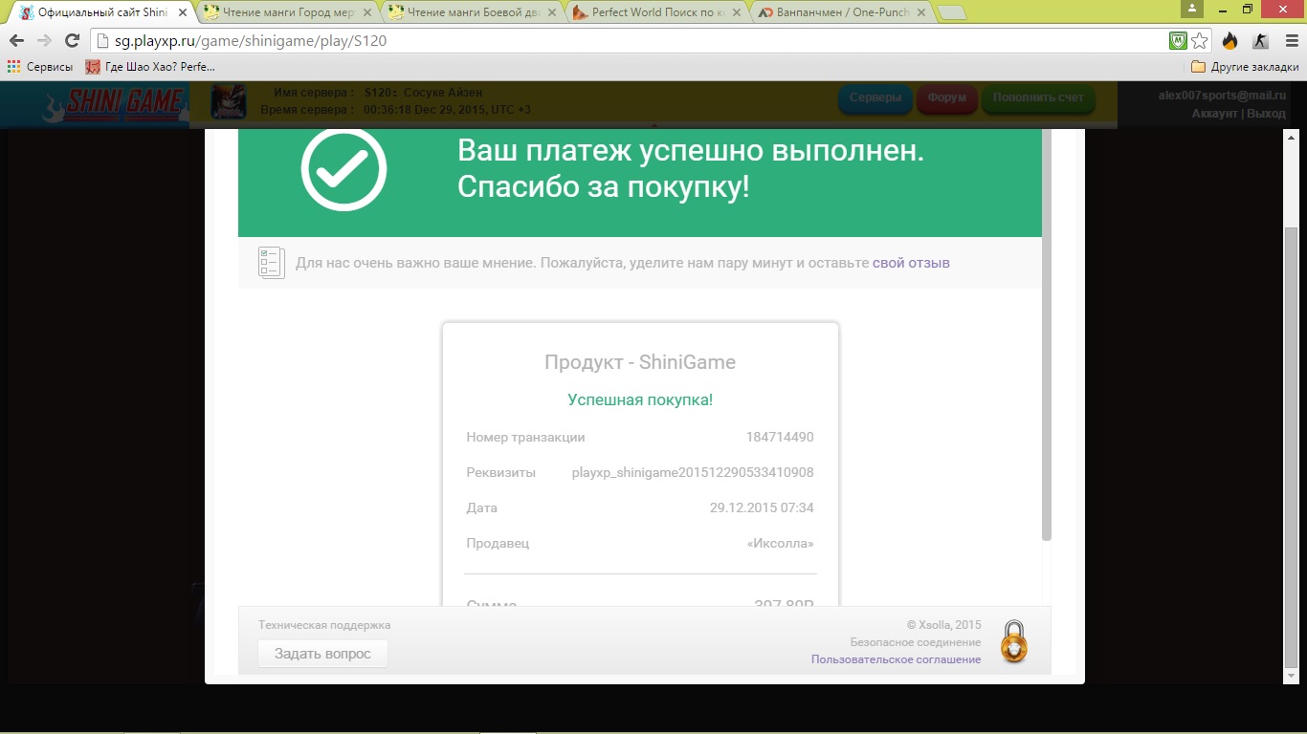The height and width of the screenshot is (734, 1307).
Task: Close the 'Чтение манги Город мер' tab
Action: [367, 13]
